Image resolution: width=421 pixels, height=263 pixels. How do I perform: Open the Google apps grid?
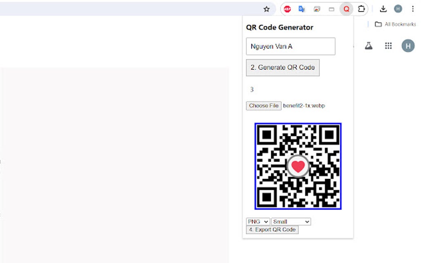coord(388,46)
